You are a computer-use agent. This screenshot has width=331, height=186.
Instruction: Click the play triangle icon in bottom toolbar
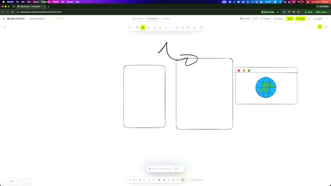point(178,180)
